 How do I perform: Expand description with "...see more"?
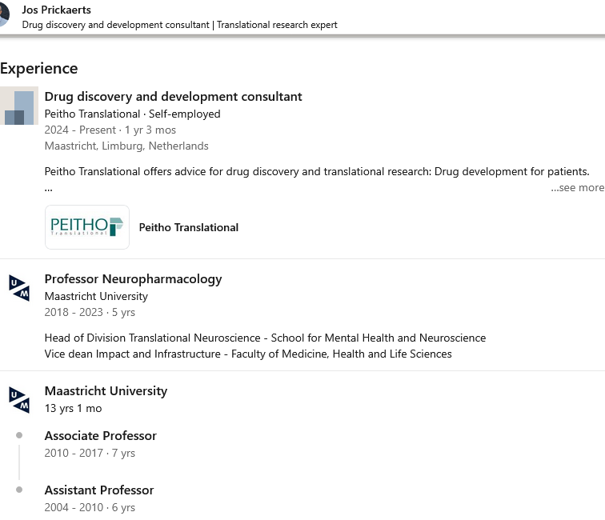pyautogui.click(x=577, y=188)
